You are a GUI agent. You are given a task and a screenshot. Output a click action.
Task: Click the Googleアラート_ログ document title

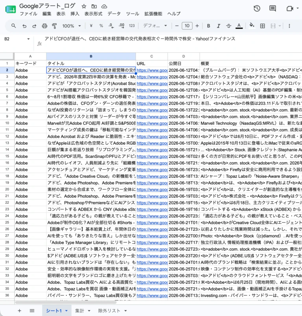47,6
